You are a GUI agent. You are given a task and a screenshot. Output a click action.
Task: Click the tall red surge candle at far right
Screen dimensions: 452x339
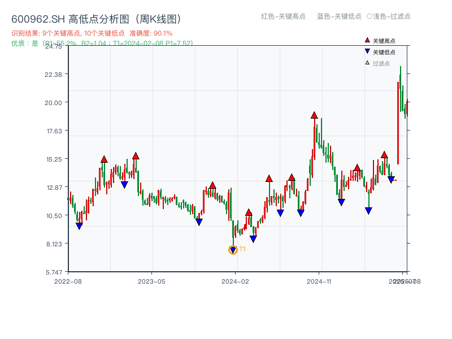(x=398, y=123)
